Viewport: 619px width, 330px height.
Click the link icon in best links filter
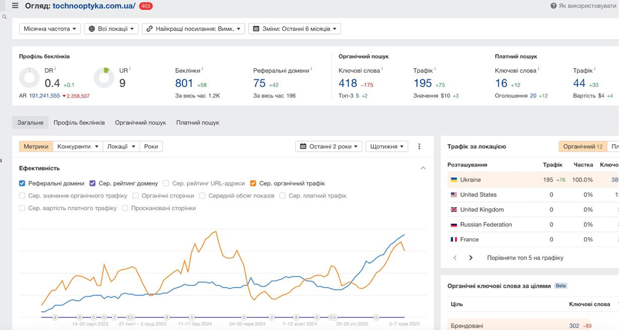coord(150,29)
